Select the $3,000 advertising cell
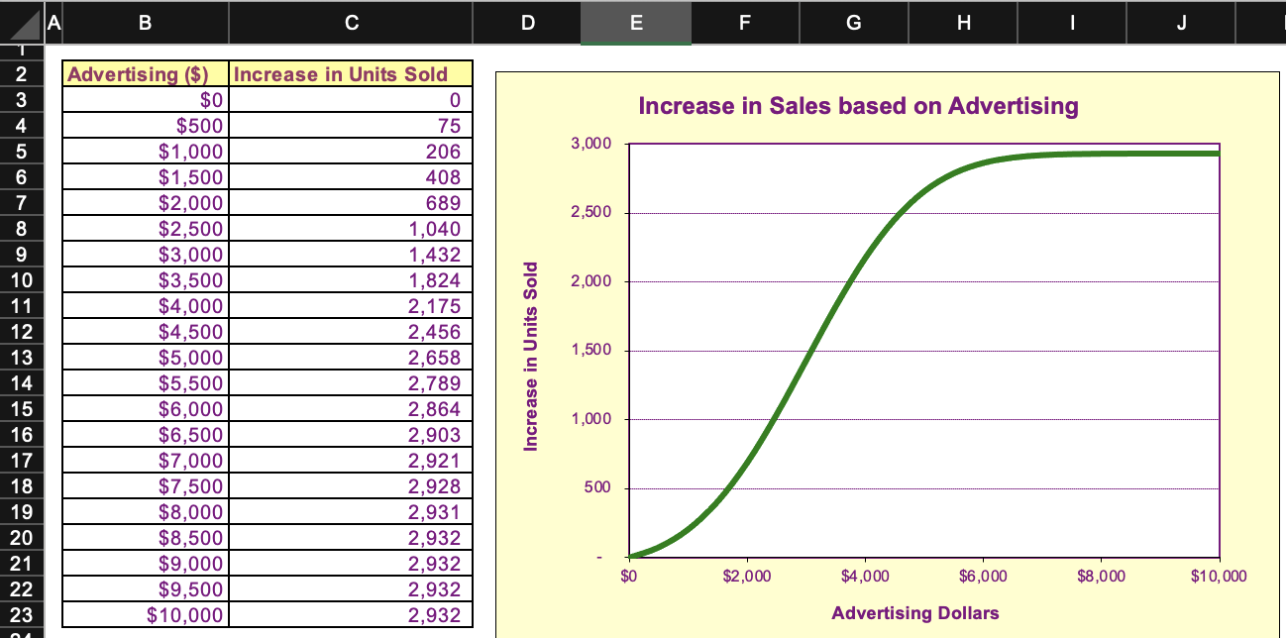Viewport: 1286px width, 638px height. coord(147,255)
